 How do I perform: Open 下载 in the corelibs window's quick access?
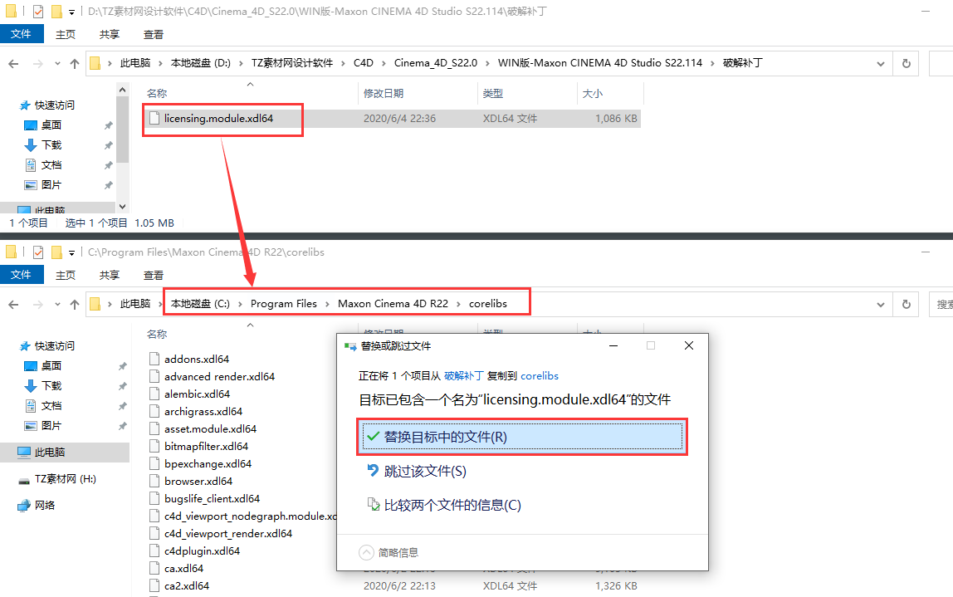click(51, 386)
